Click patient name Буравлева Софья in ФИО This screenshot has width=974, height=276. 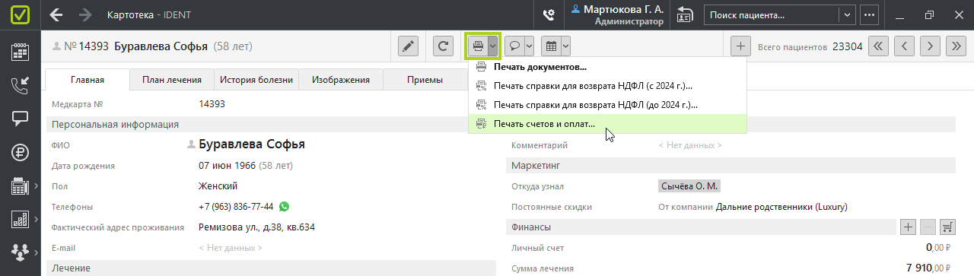click(252, 144)
